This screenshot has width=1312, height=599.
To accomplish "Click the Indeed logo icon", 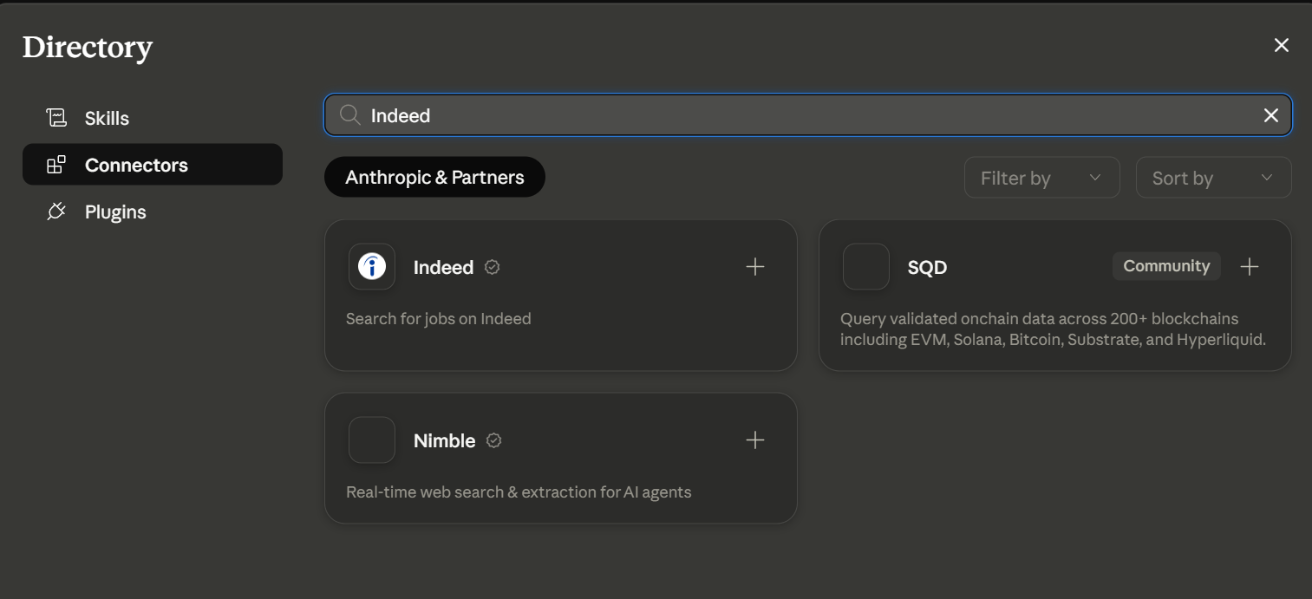I will click(x=372, y=266).
